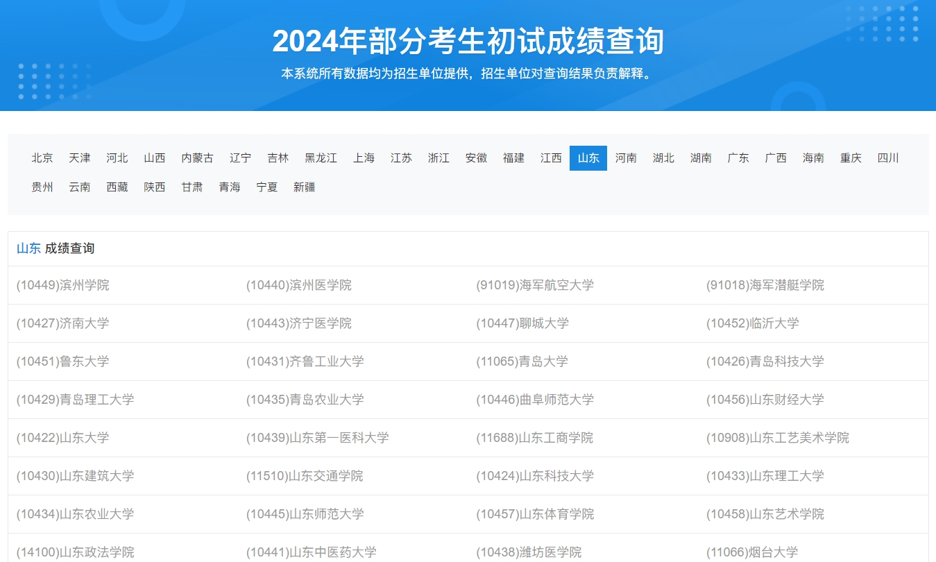Viewport: 936px width, 562px height.
Task: Open (10434)山东农业大学 query
Action: [76, 514]
